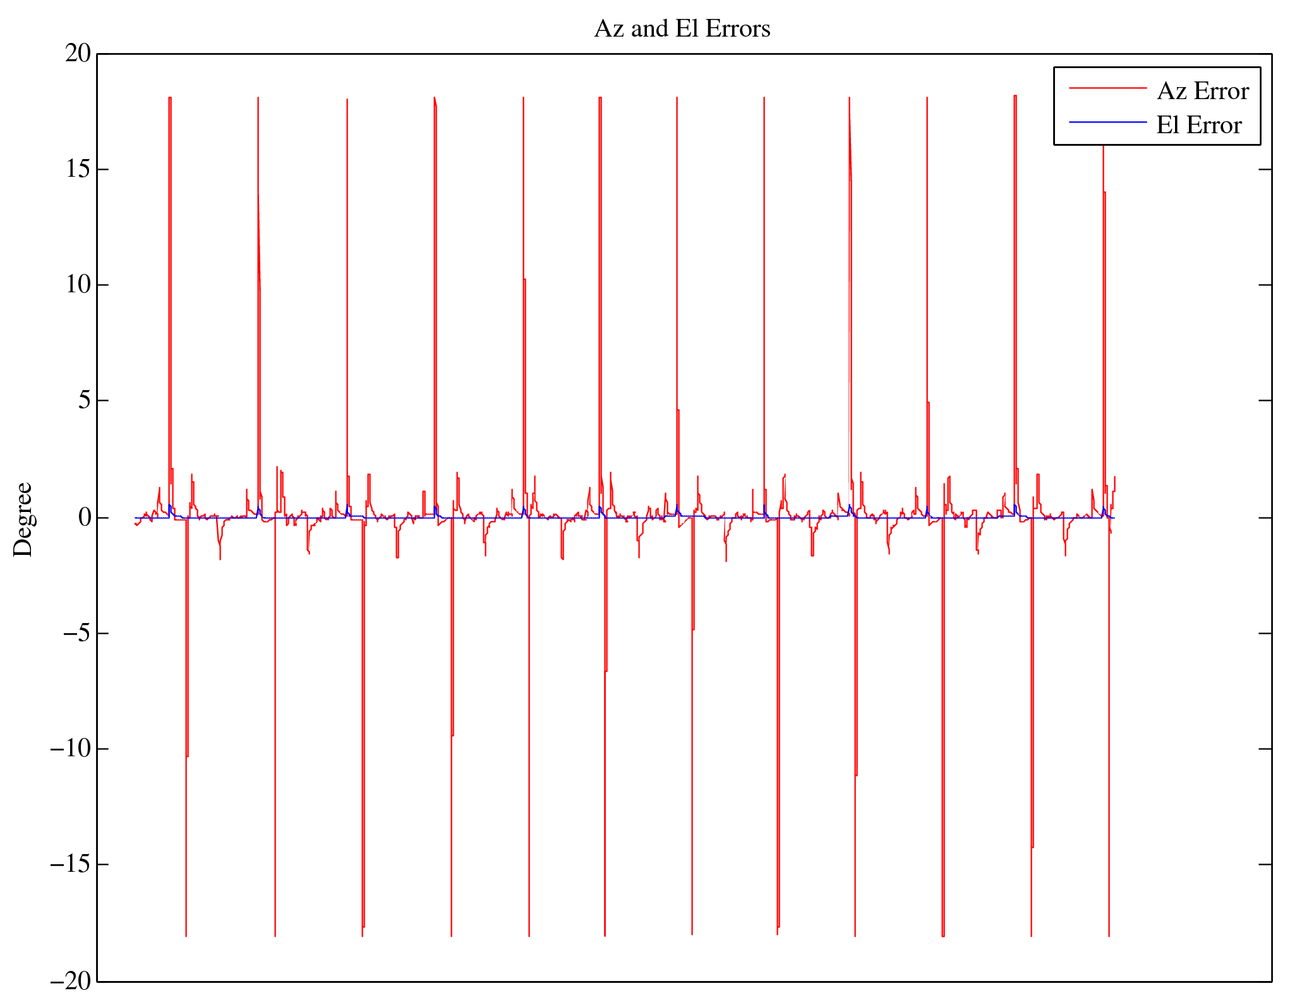Click the −15 tick label on y-axis

[71, 864]
